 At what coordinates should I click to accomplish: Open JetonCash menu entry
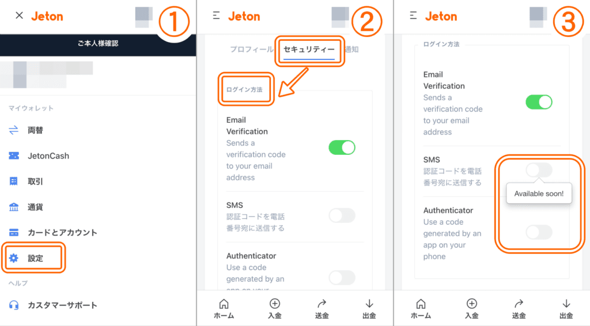[39, 156]
